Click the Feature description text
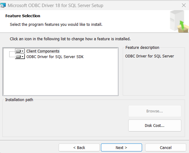 149,56
